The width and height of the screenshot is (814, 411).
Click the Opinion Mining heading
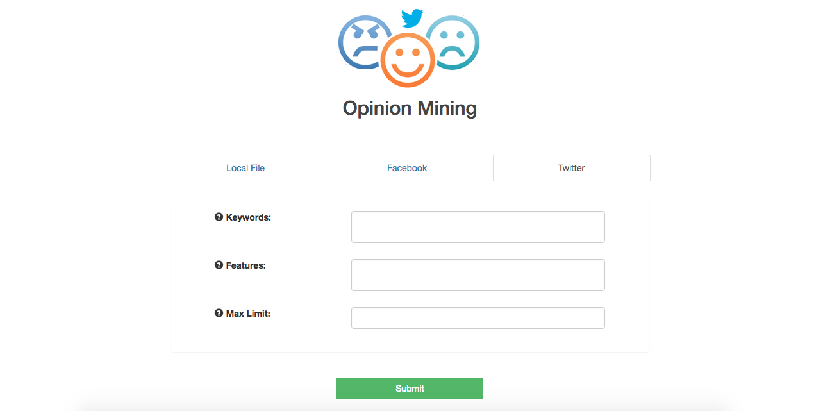tap(410, 108)
